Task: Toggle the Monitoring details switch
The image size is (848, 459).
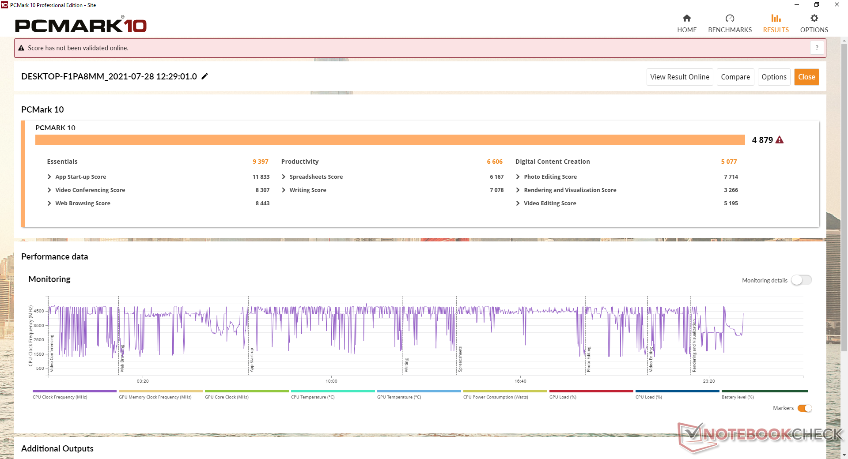Action: click(802, 280)
